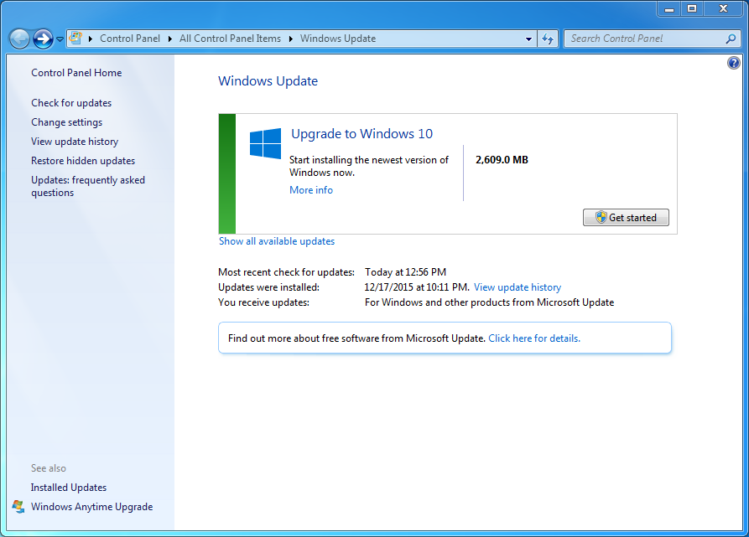This screenshot has height=537, width=749.
Task: Open All Control Panel Items breadcrumb
Action: click(230, 39)
